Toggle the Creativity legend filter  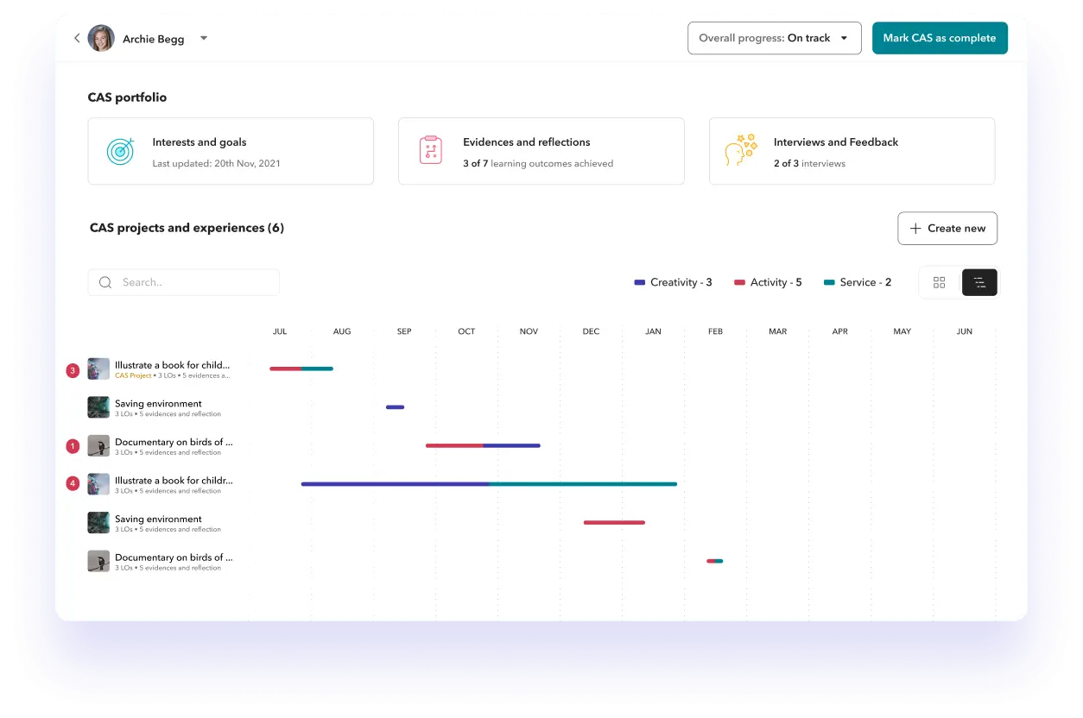(674, 282)
